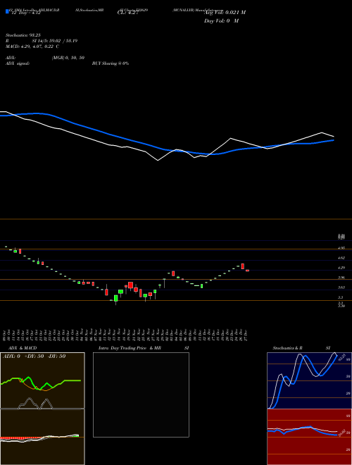Select the 'ADX: 0 +DY: 50 -DY: 50' readout
Image resolution: width=352 pixels, height=465 pixels.
34,356
